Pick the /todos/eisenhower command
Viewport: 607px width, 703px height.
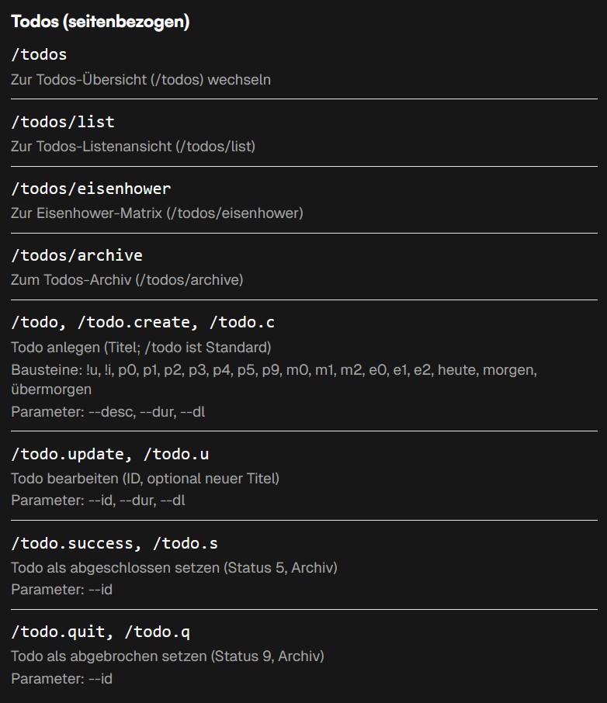(91, 189)
